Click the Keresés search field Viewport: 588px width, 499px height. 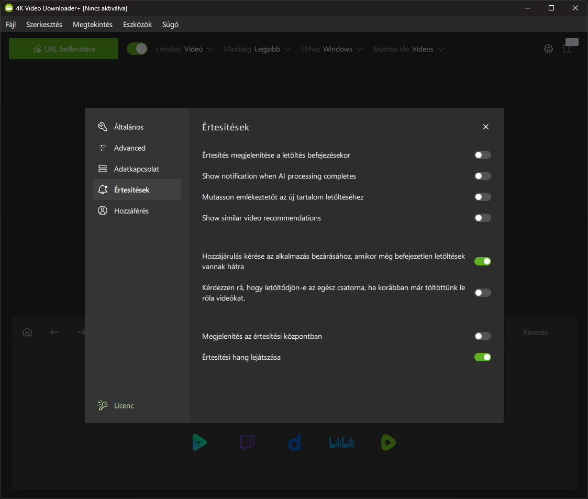coord(536,332)
